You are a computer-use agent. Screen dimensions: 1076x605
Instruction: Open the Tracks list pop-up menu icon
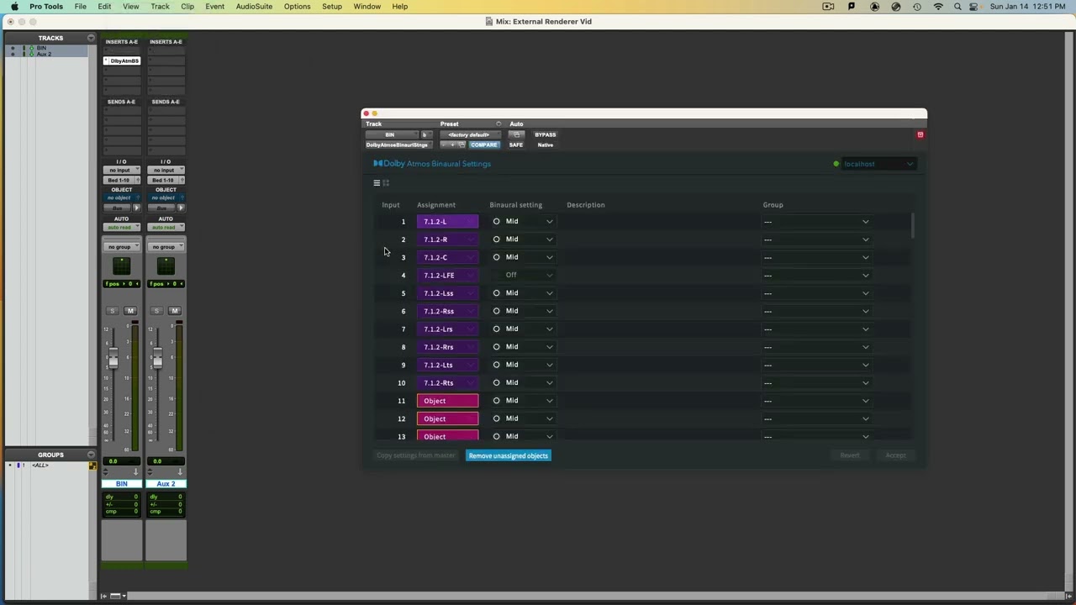(x=91, y=38)
